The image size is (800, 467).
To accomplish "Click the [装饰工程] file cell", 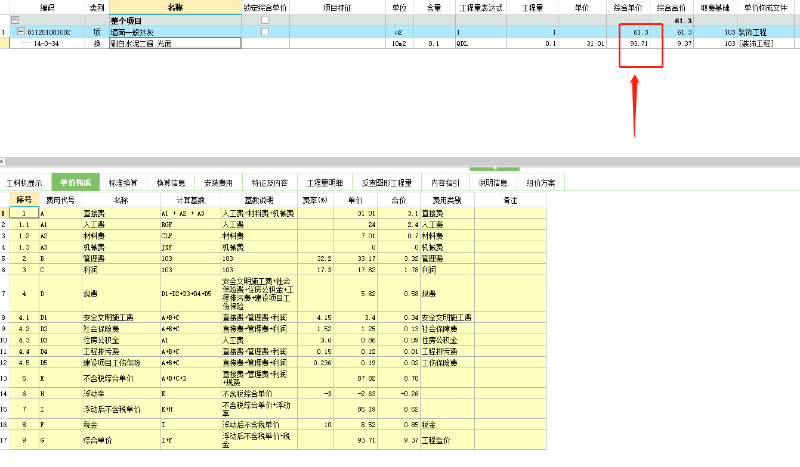I will click(x=765, y=43).
